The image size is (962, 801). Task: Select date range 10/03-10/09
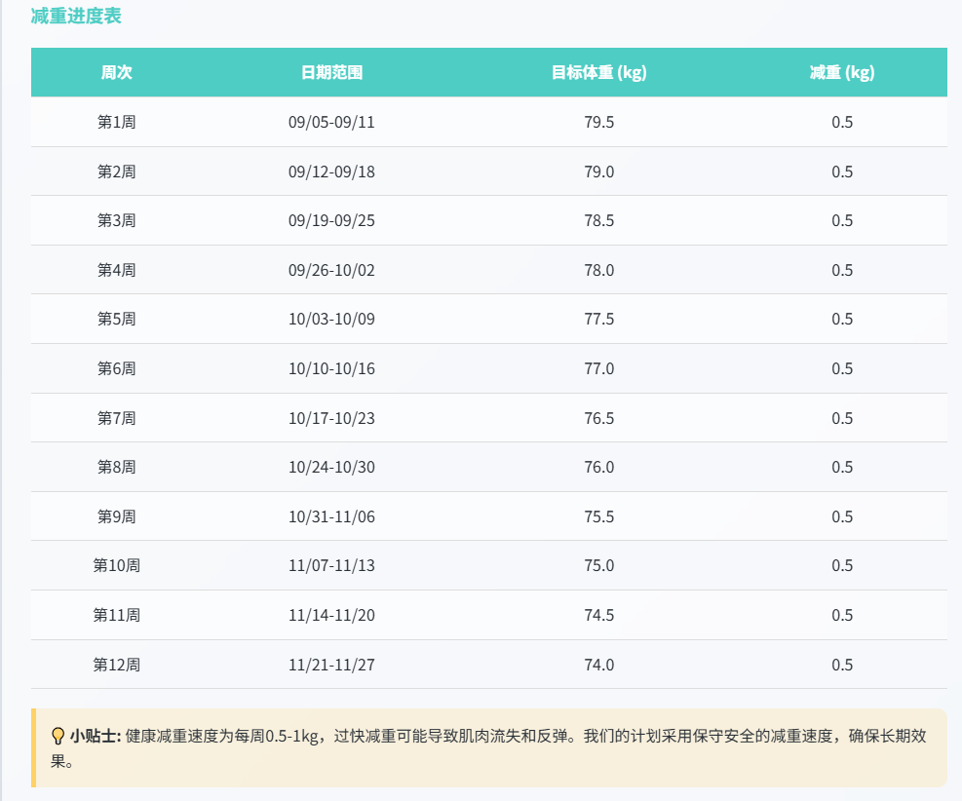(x=331, y=319)
